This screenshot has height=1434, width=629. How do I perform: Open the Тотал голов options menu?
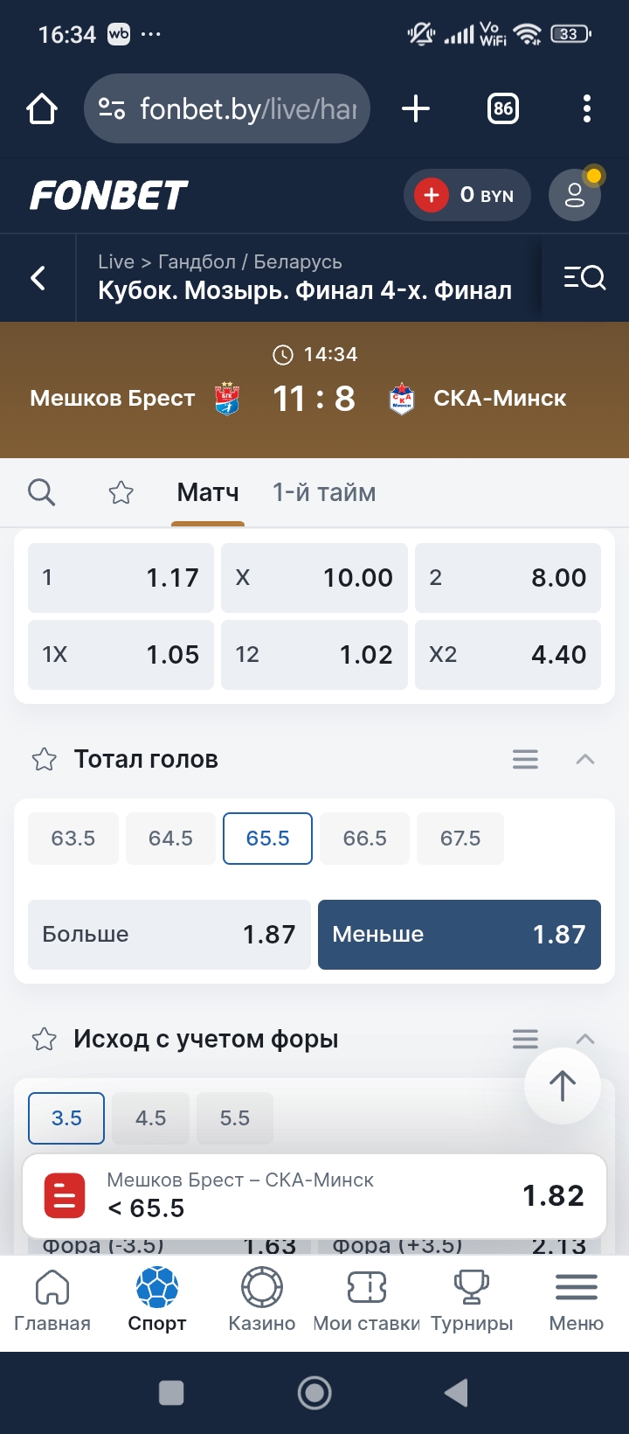525,759
